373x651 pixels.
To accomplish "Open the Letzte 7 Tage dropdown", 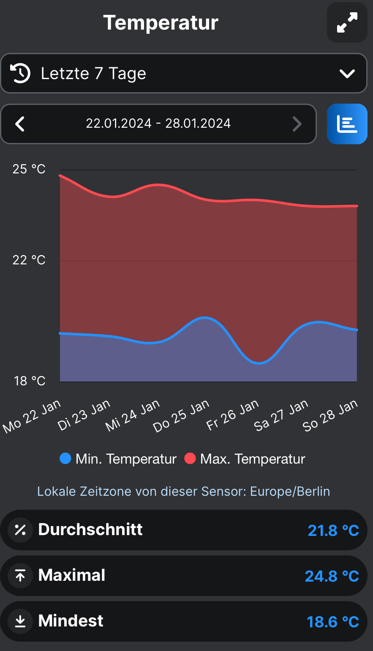I will point(183,73).
